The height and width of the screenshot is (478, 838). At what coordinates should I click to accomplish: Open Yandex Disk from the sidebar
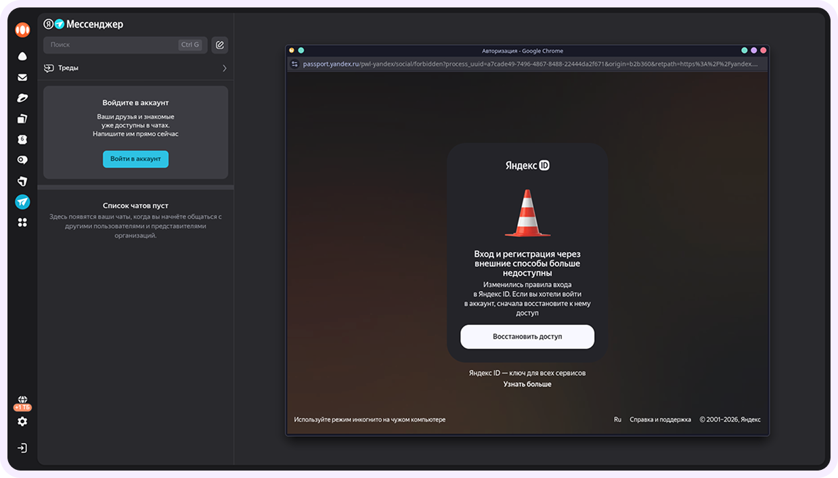(22, 56)
